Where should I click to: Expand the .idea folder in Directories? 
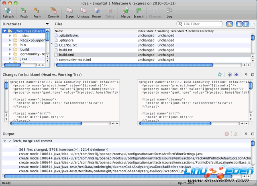(10, 36)
